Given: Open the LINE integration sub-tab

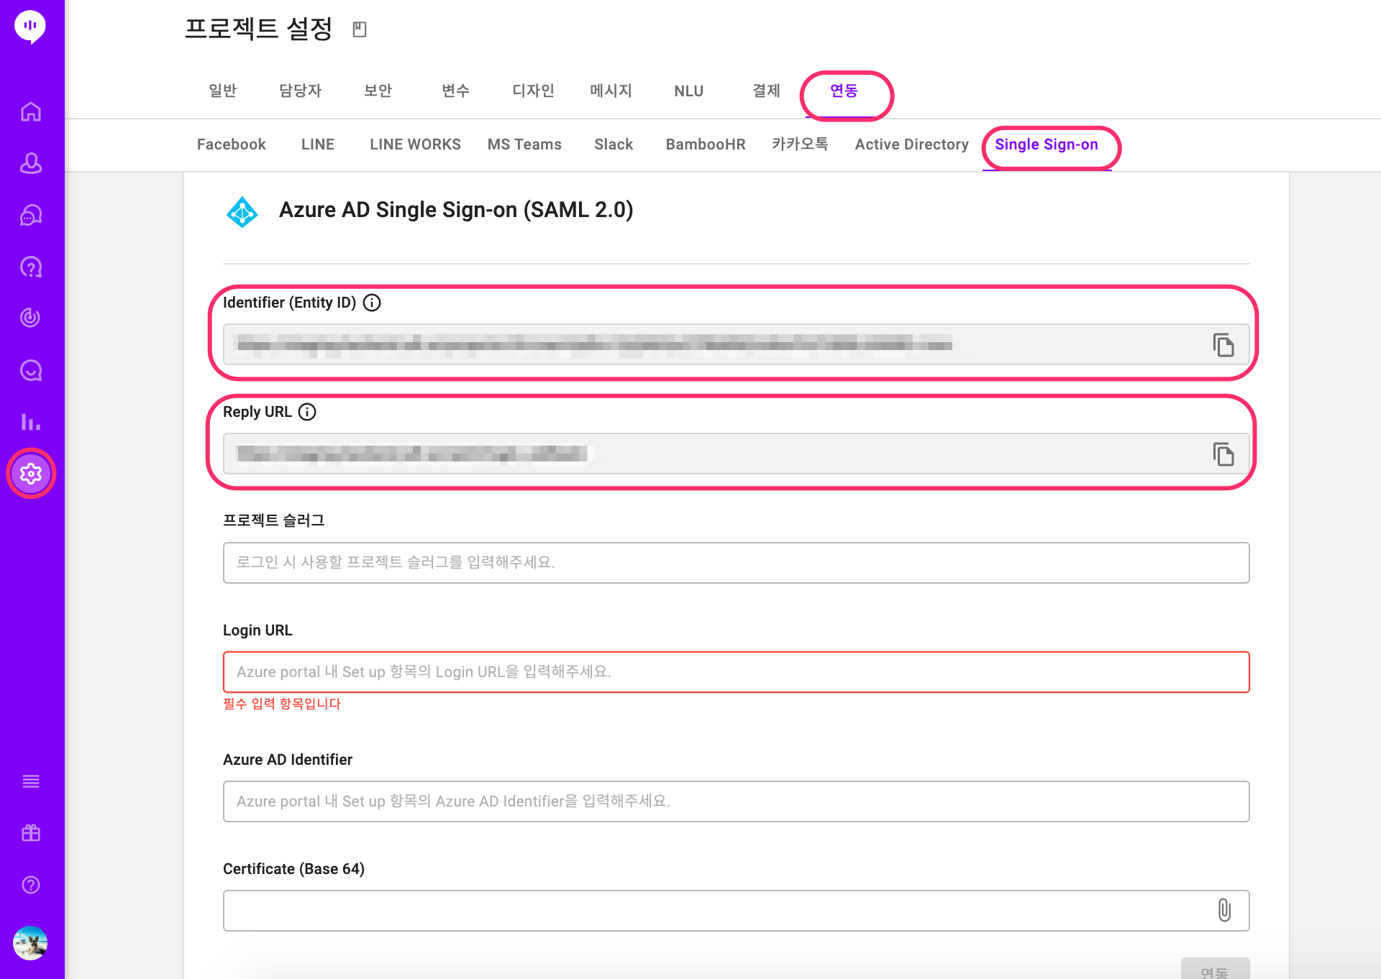Looking at the screenshot, I should (x=318, y=144).
